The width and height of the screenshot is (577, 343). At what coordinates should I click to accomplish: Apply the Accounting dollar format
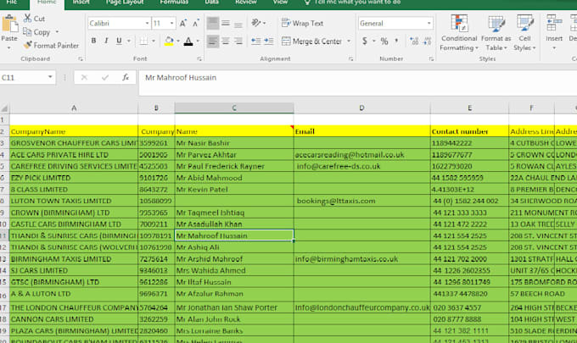click(364, 41)
